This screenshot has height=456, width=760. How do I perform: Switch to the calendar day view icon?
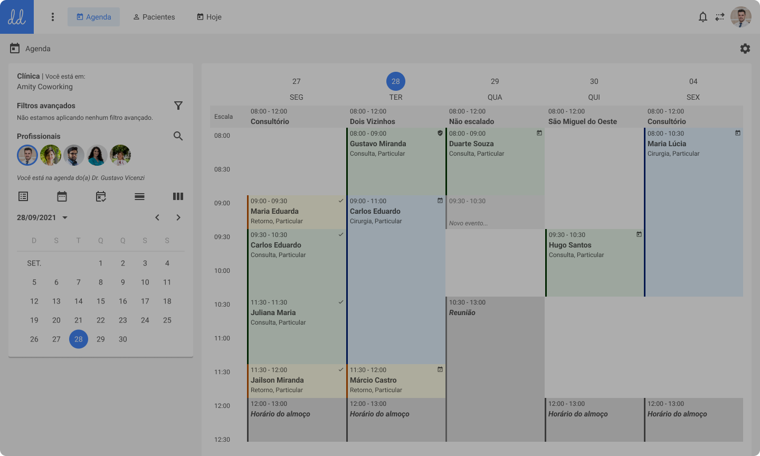click(62, 196)
